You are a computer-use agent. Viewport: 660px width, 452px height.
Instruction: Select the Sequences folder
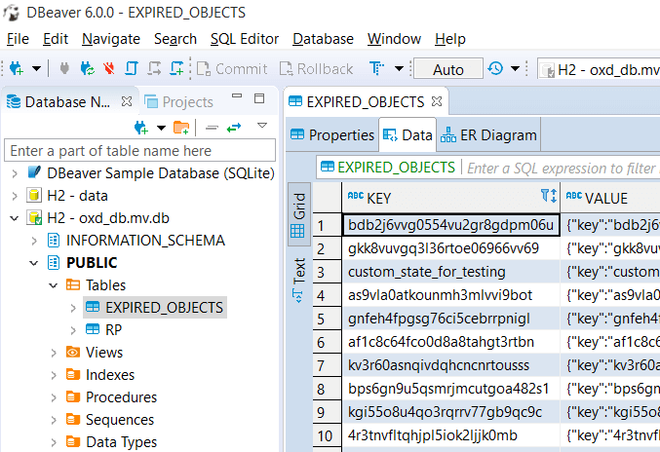point(110,420)
